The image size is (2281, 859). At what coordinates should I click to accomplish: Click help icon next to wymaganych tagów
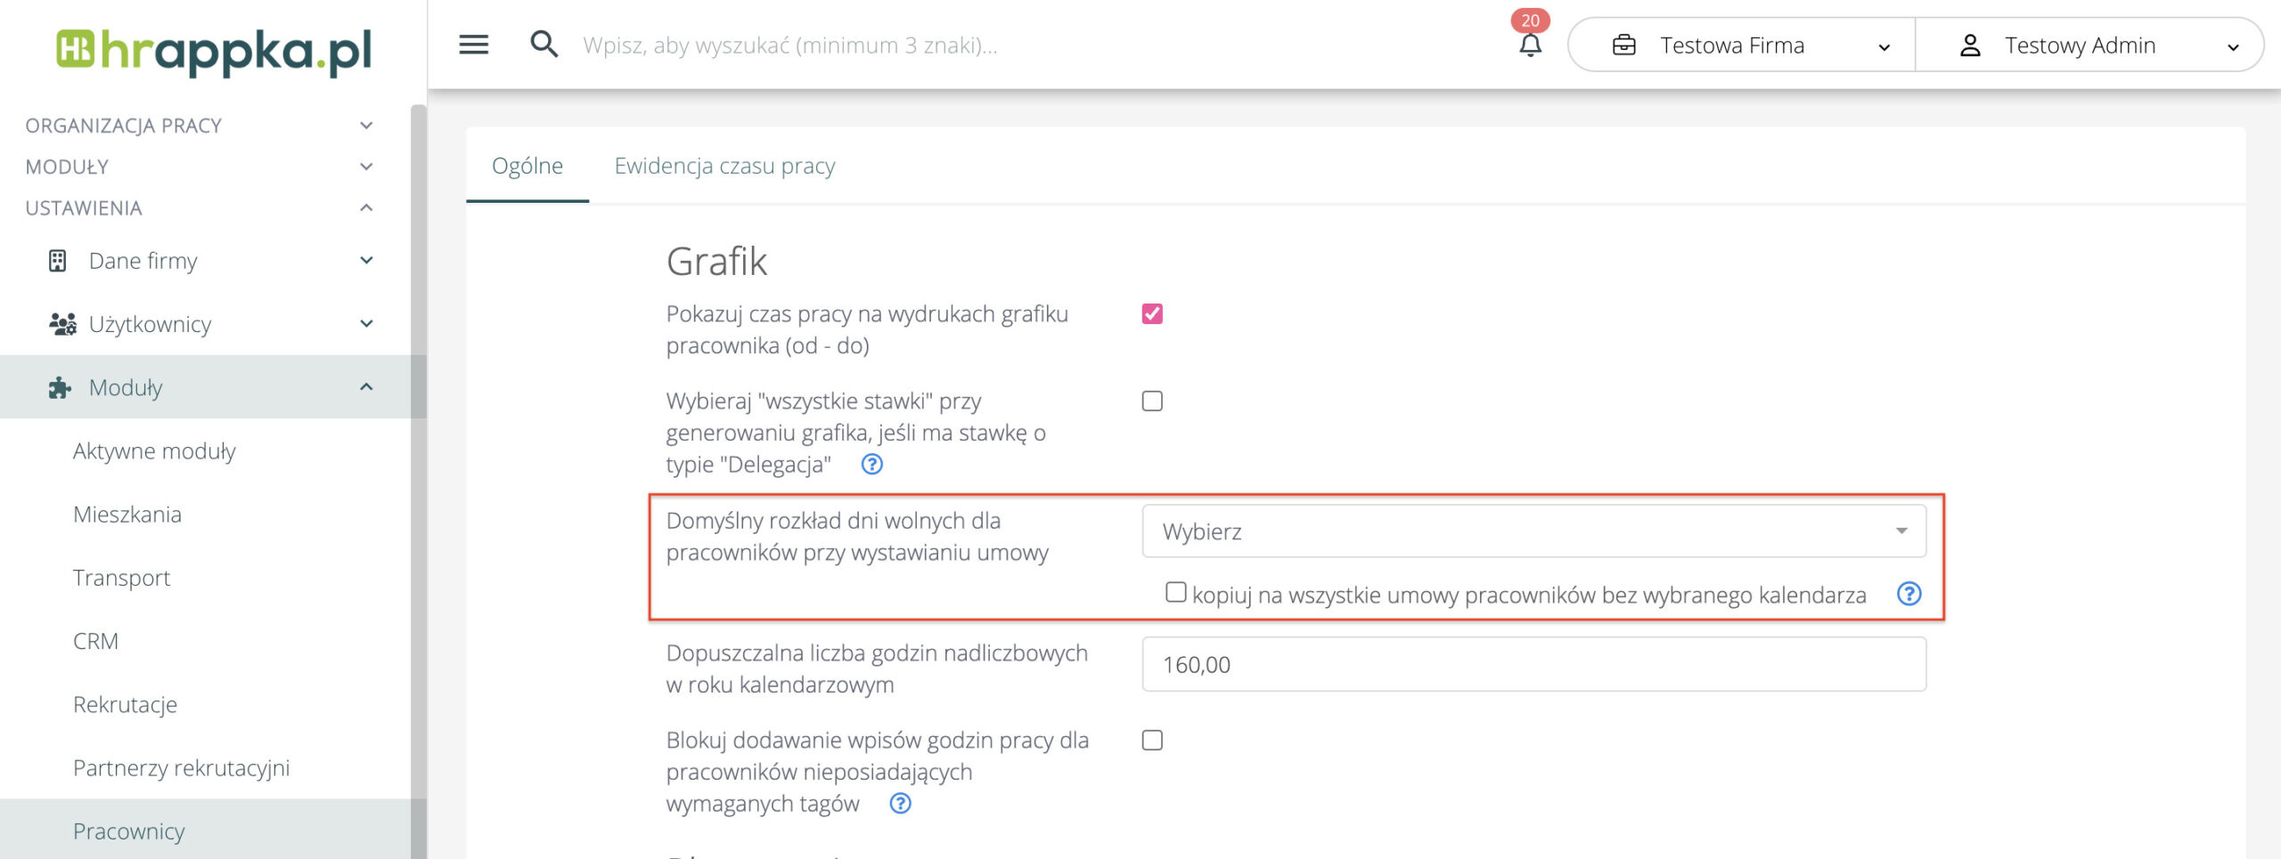tap(900, 804)
